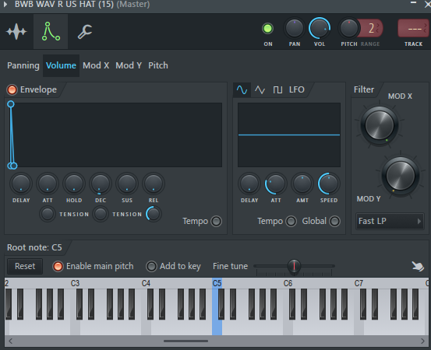Click the pitch RANGE value 2
The width and height of the screenshot is (431, 350).
[371, 28]
